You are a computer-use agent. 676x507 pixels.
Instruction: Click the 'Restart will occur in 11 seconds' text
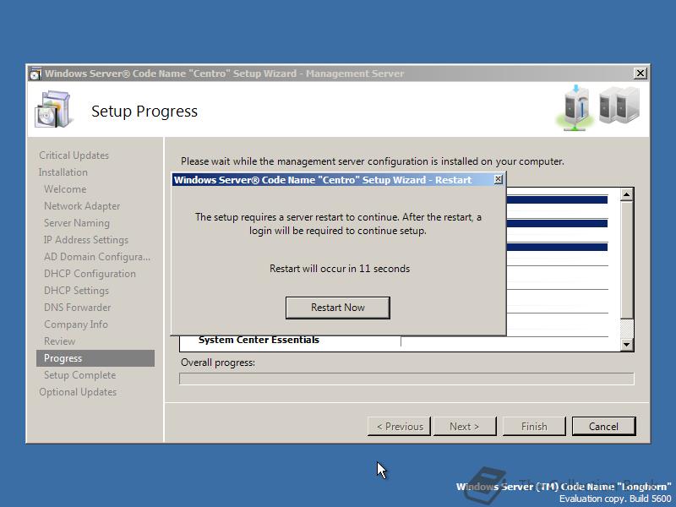tap(340, 269)
